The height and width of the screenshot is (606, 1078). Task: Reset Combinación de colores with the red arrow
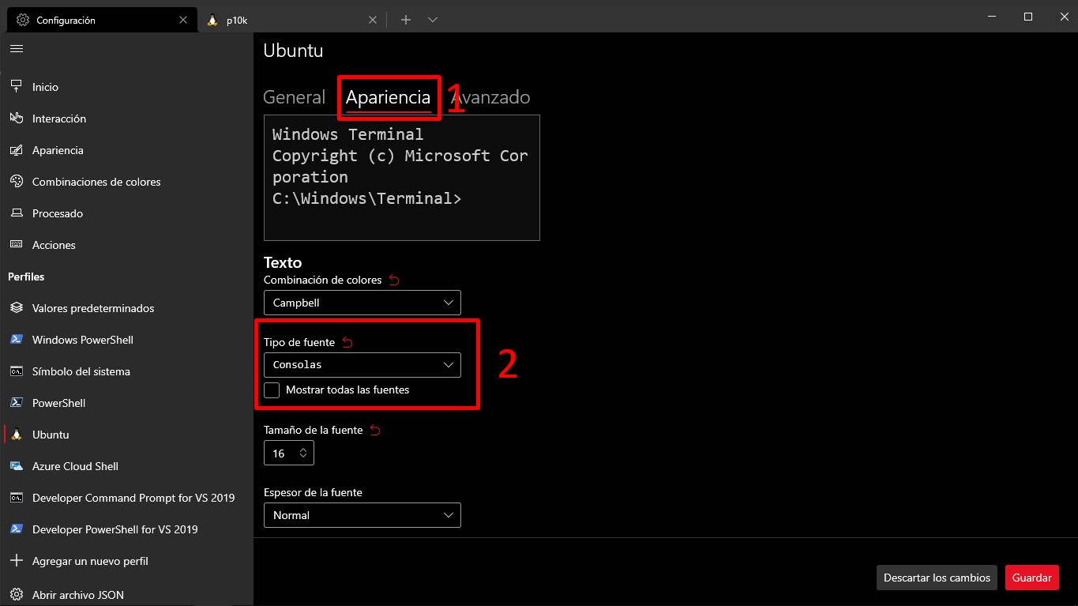395,280
